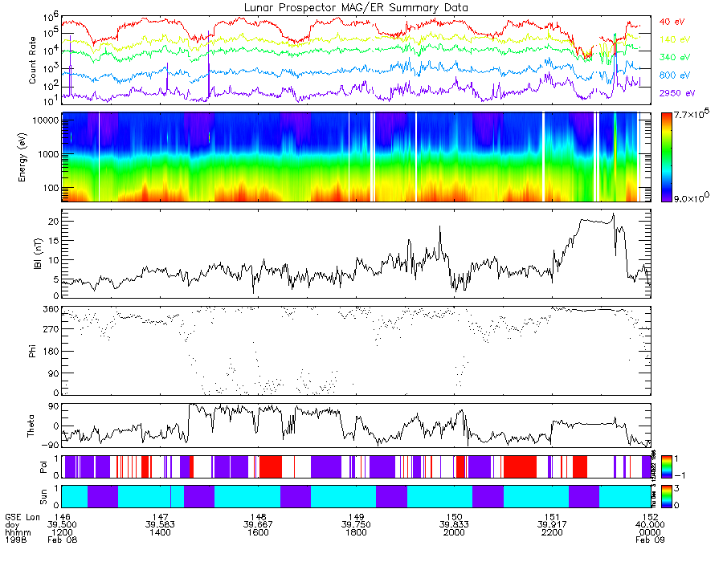
Task: Click the green 340 eV legend label
Action: (x=675, y=57)
